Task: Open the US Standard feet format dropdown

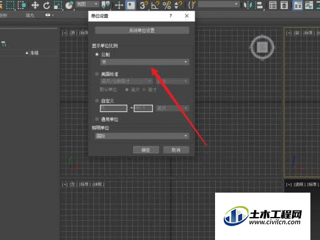Action: 126,81
